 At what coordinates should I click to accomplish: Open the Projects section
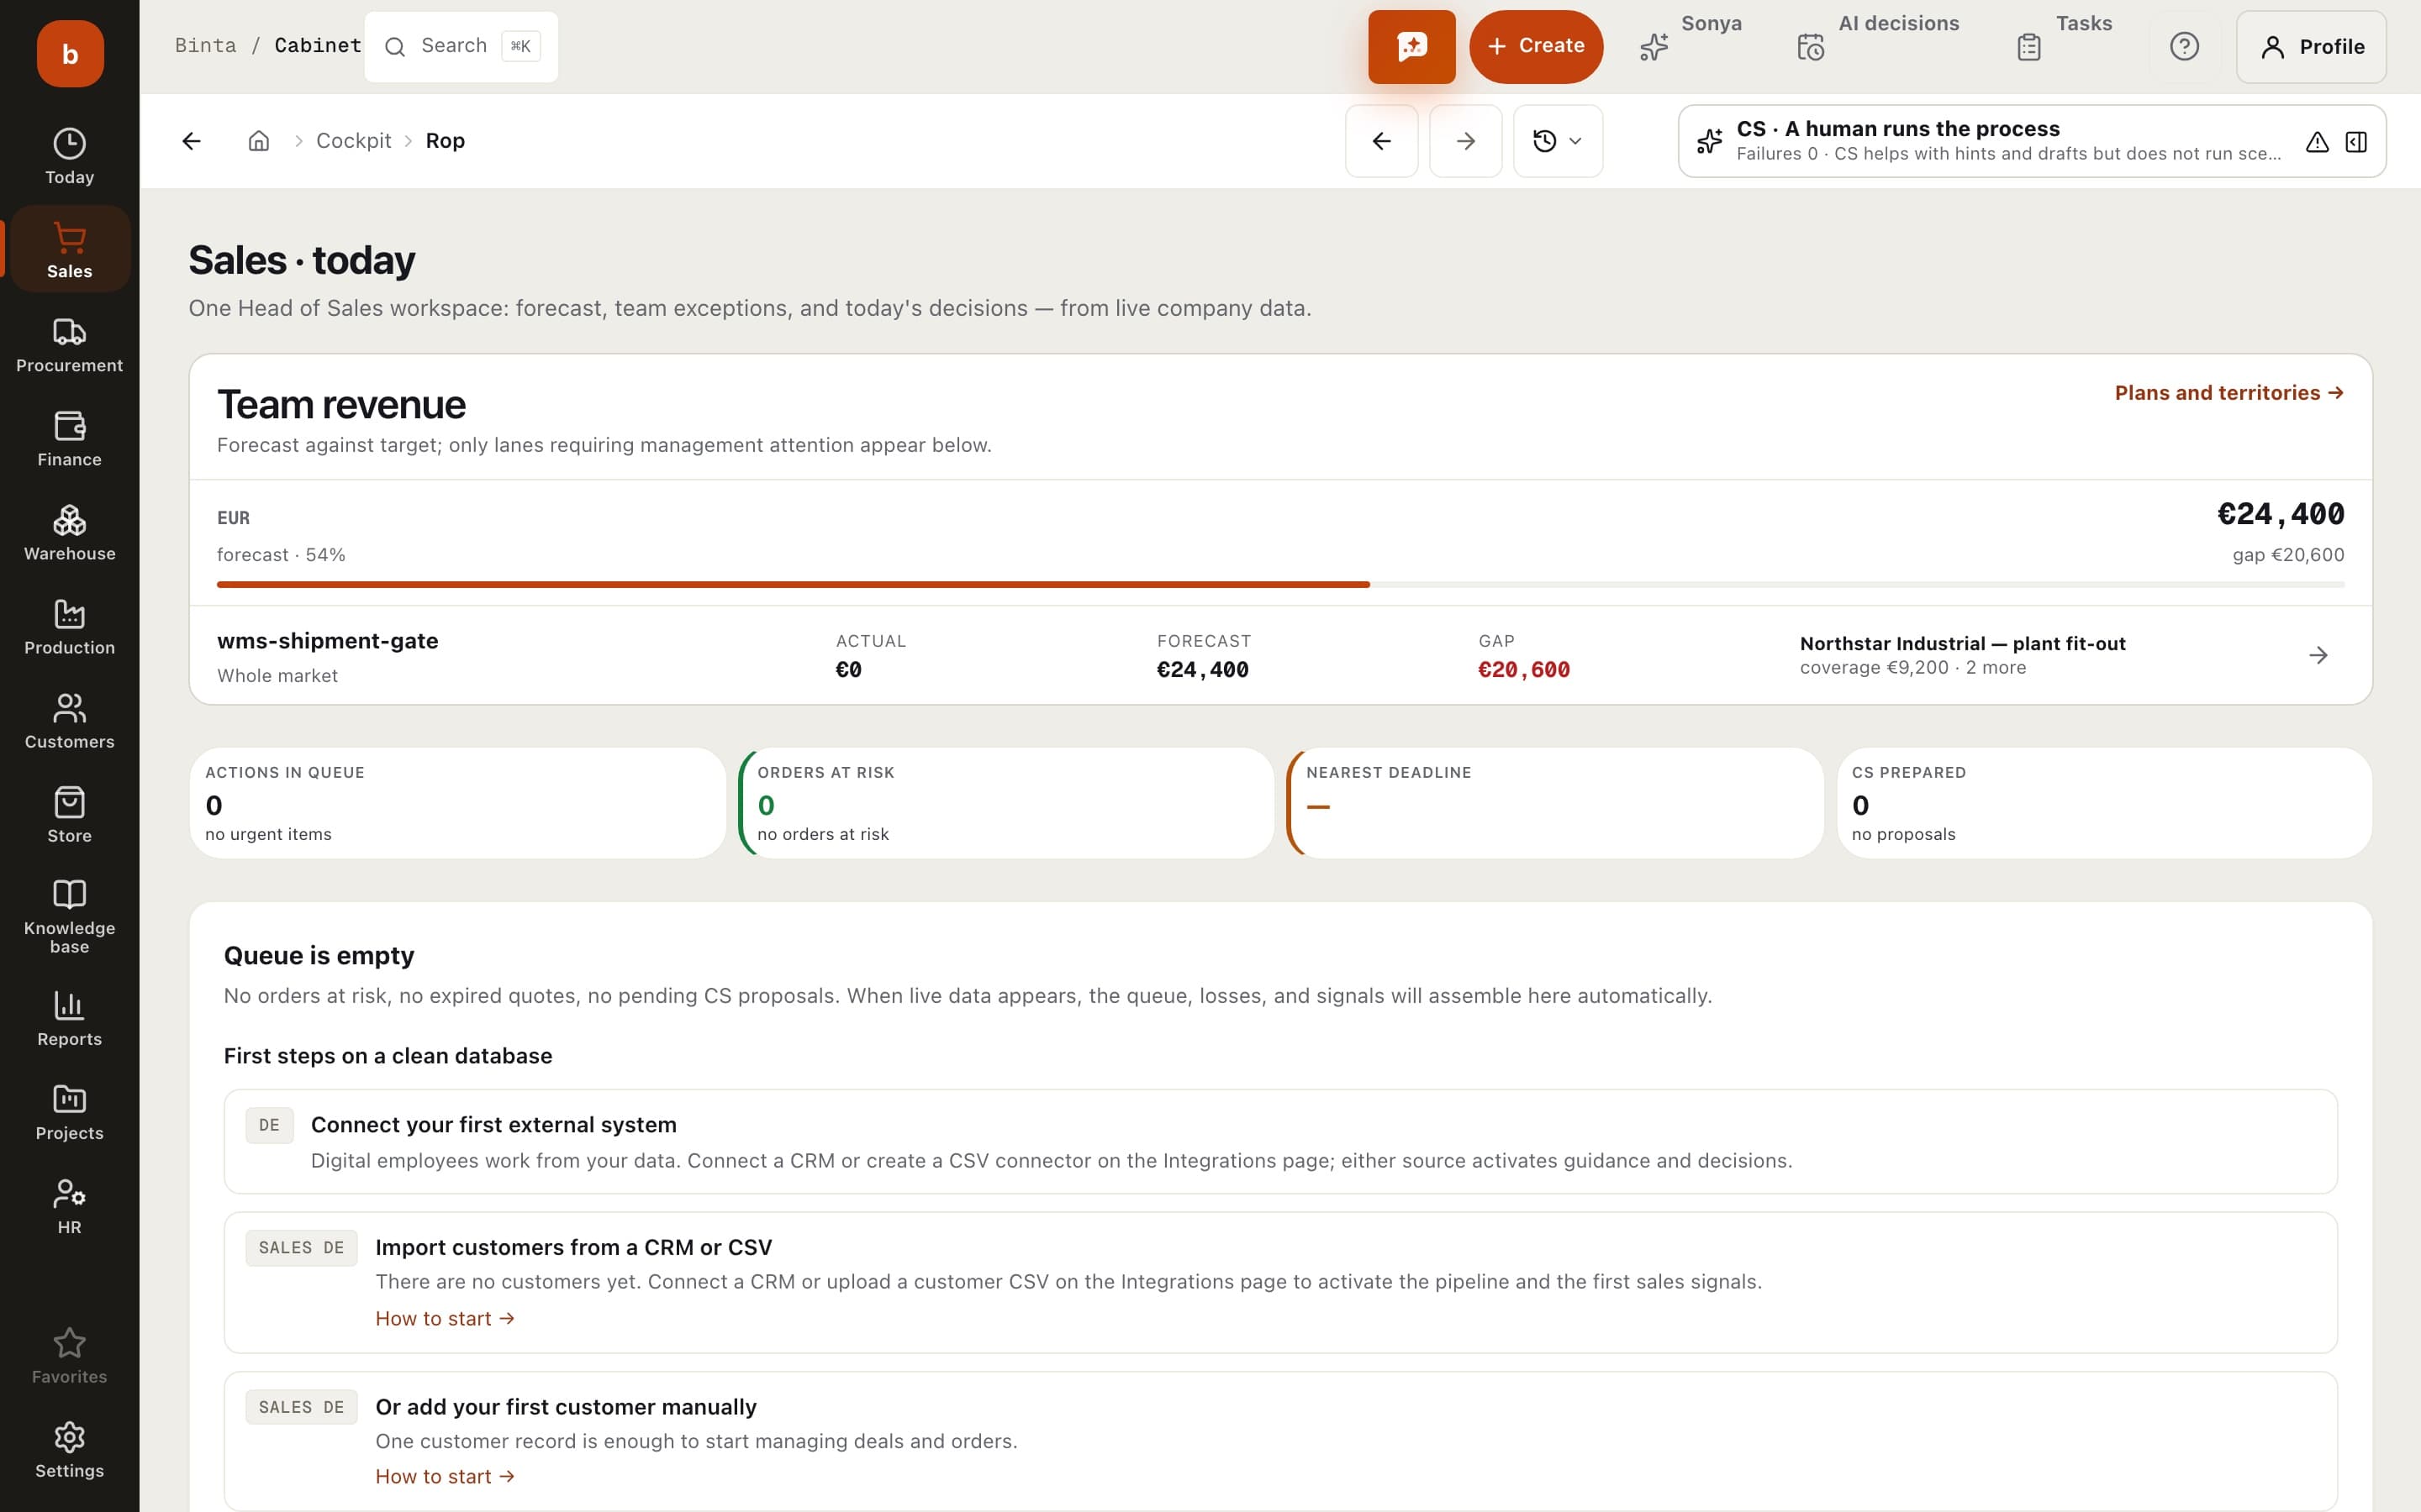[69, 1113]
